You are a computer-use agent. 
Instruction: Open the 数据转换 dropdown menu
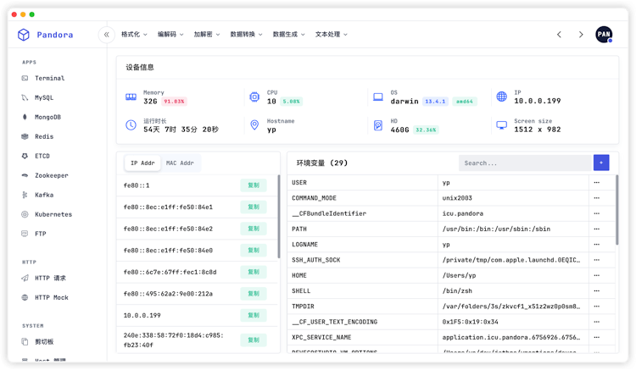[x=245, y=35]
